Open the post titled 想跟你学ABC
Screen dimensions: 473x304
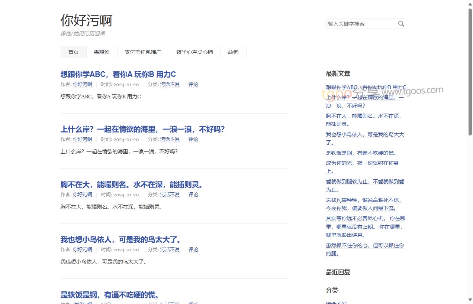pyautogui.click(x=118, y=74)
